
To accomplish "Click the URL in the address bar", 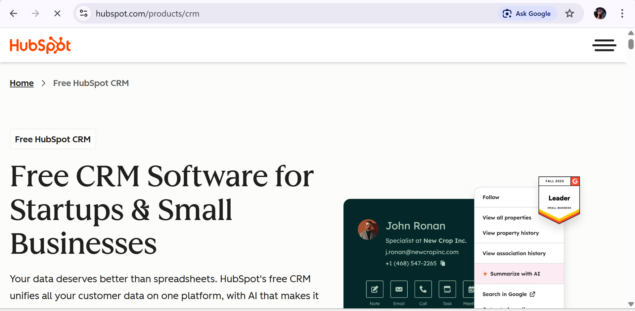I will 148,14.
